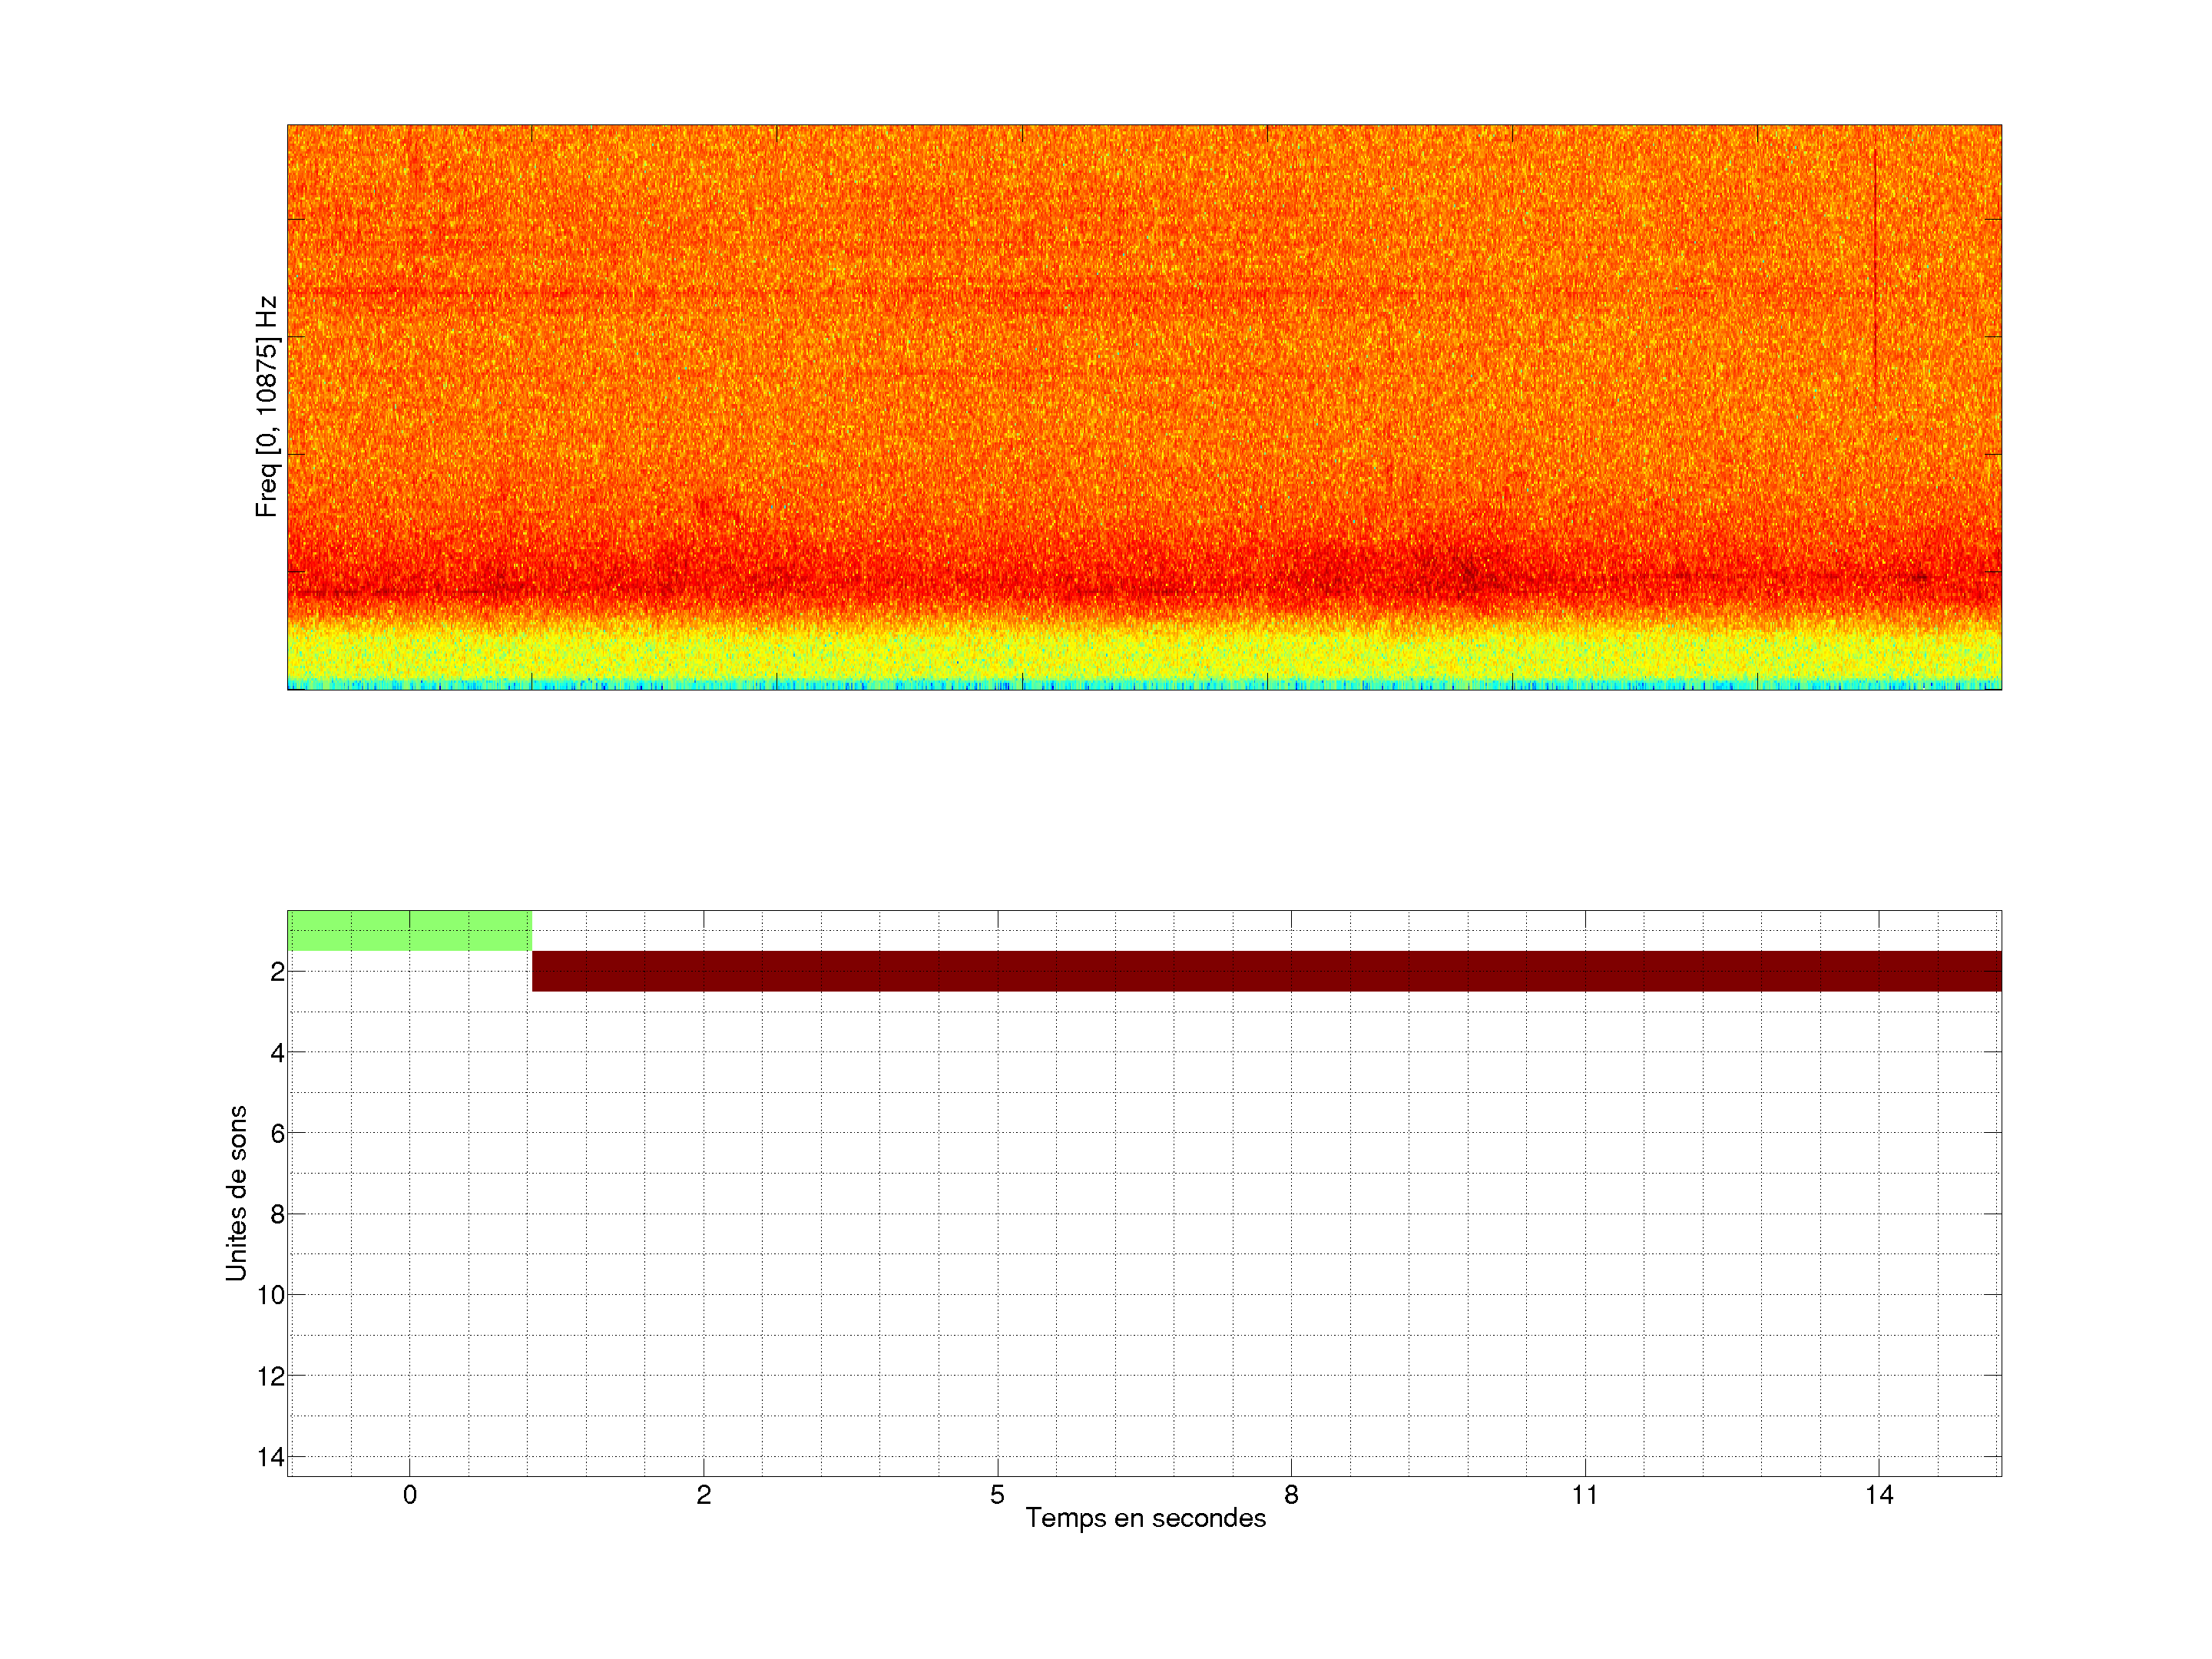Click y-axis tick label 6
2212x1659 pixels.
[277, 1133]
